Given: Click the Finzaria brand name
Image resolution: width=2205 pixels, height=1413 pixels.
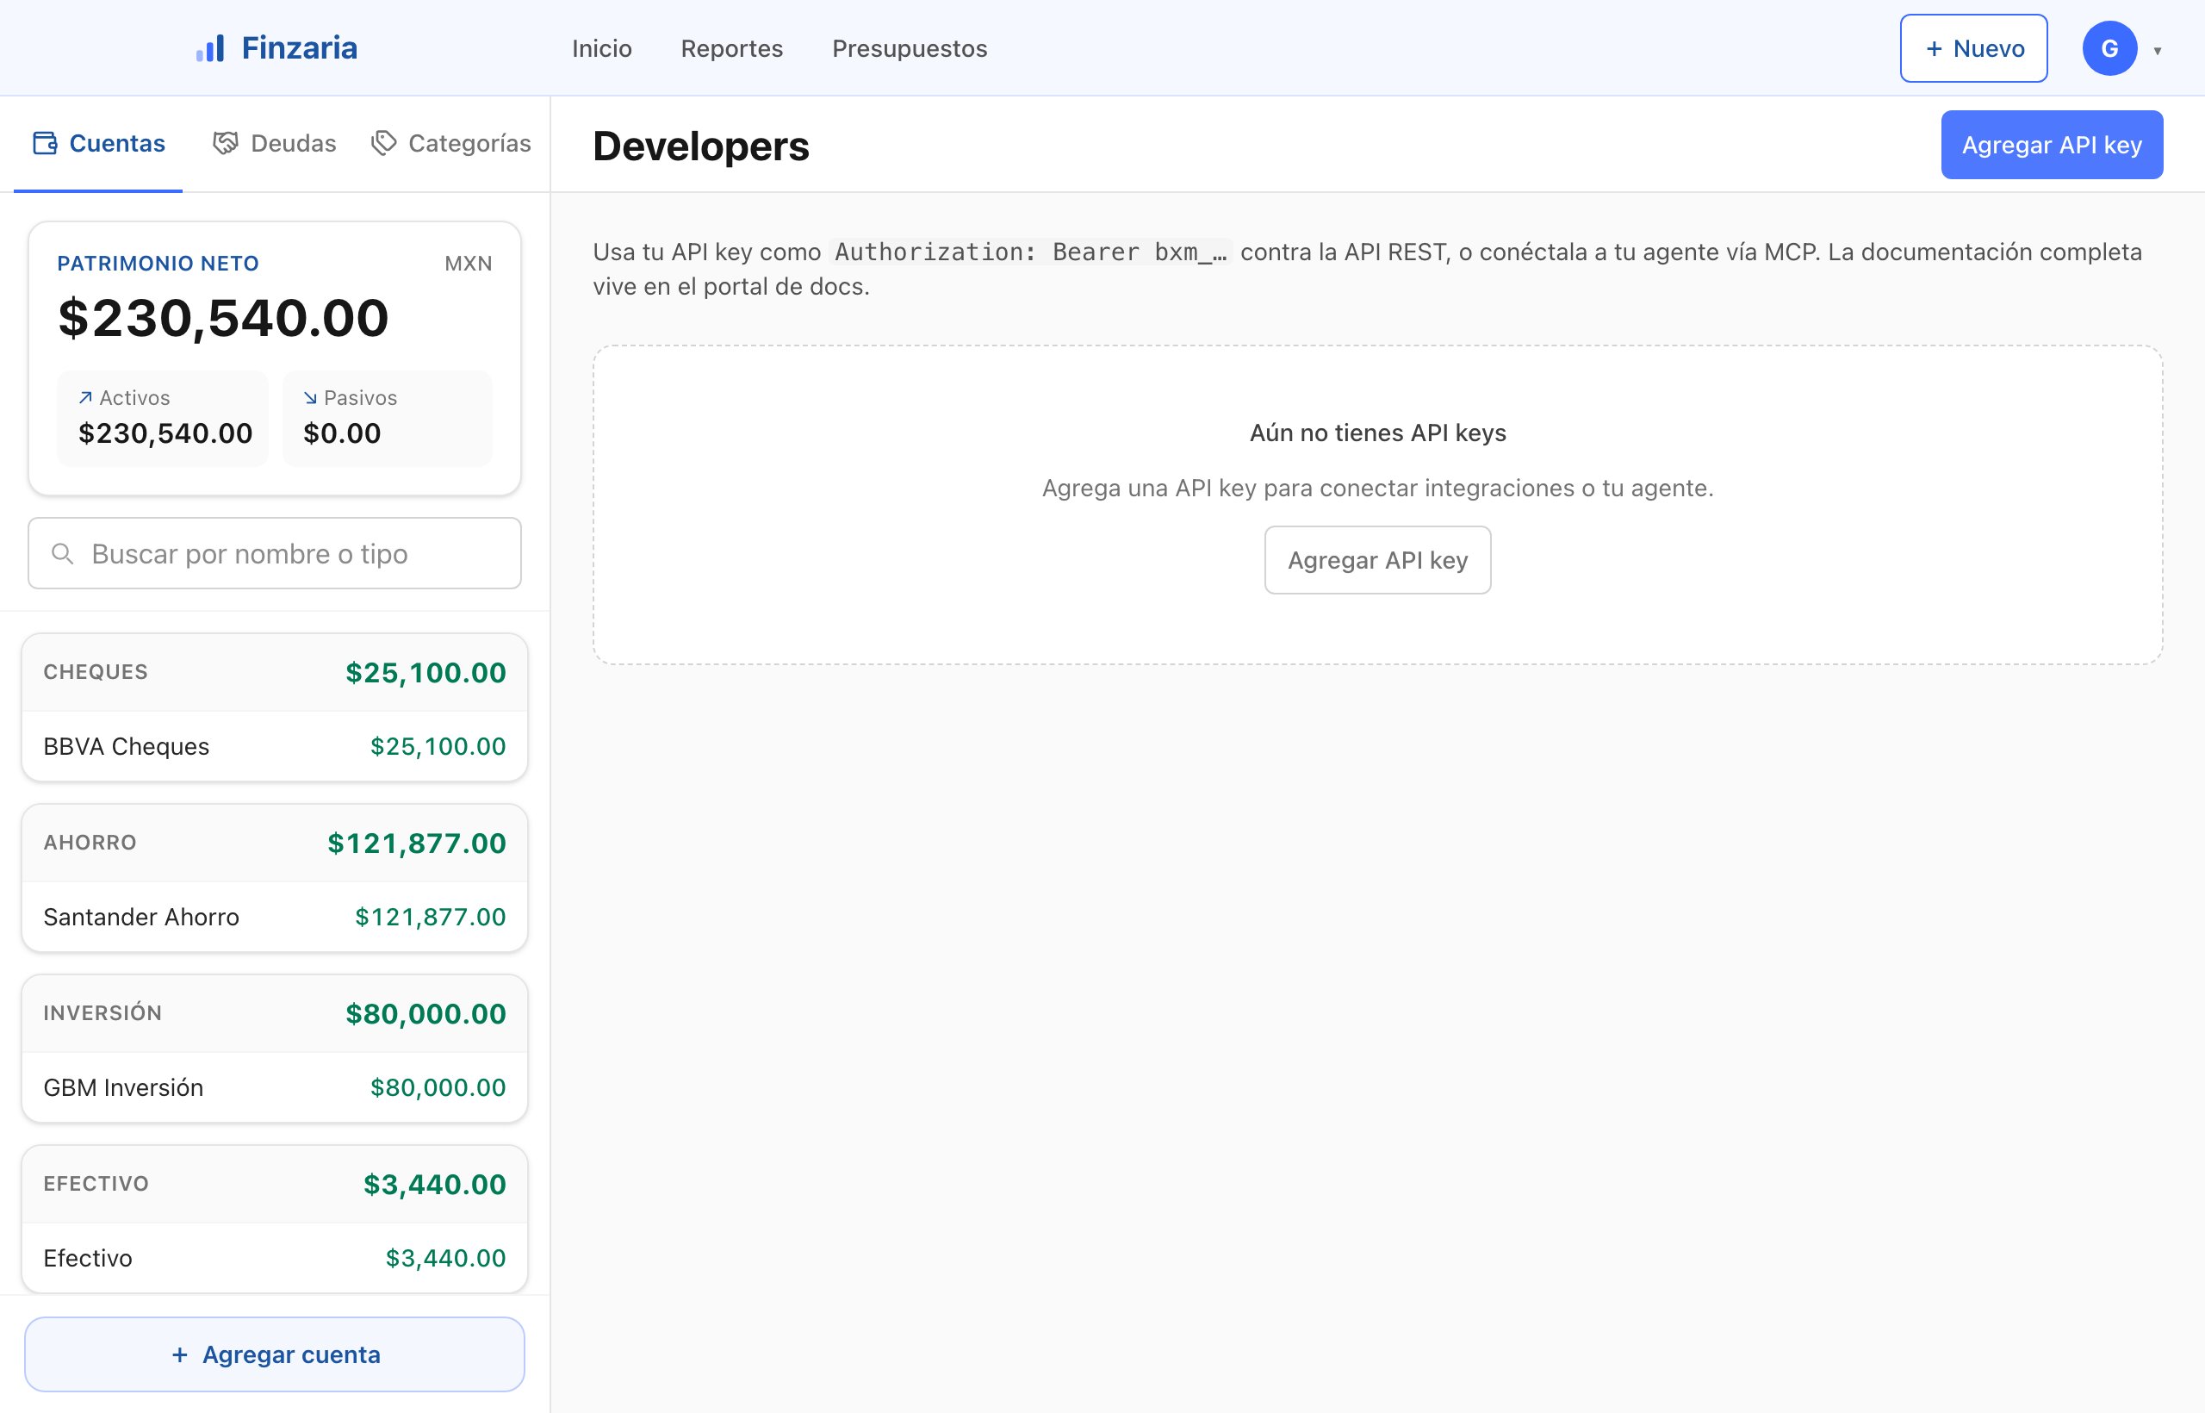Looking at the screenshot, I should pos(299,47).
